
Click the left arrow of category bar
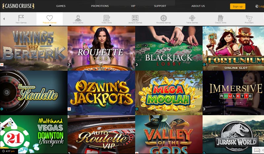click(4, 19)
